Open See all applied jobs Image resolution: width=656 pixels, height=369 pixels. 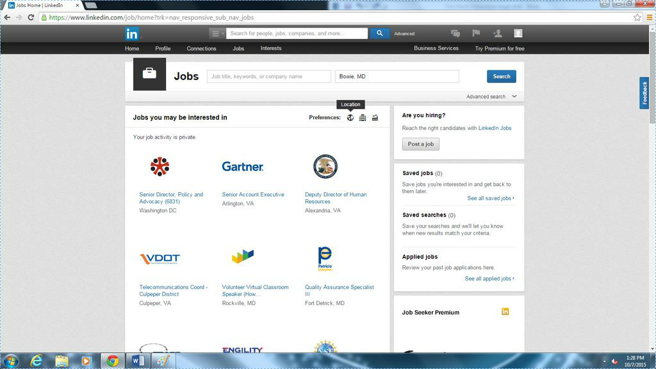(489, 278)
